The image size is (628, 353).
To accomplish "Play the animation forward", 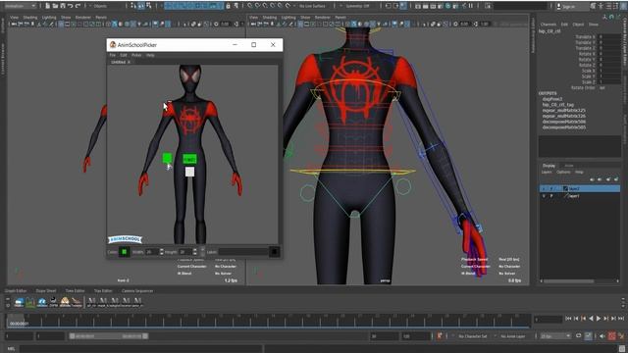I will coord(599,319).
